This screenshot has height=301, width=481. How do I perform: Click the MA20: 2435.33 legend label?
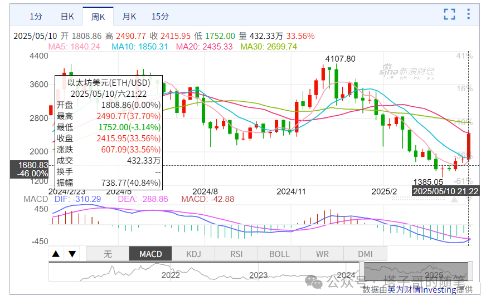[x=205, y=47]
